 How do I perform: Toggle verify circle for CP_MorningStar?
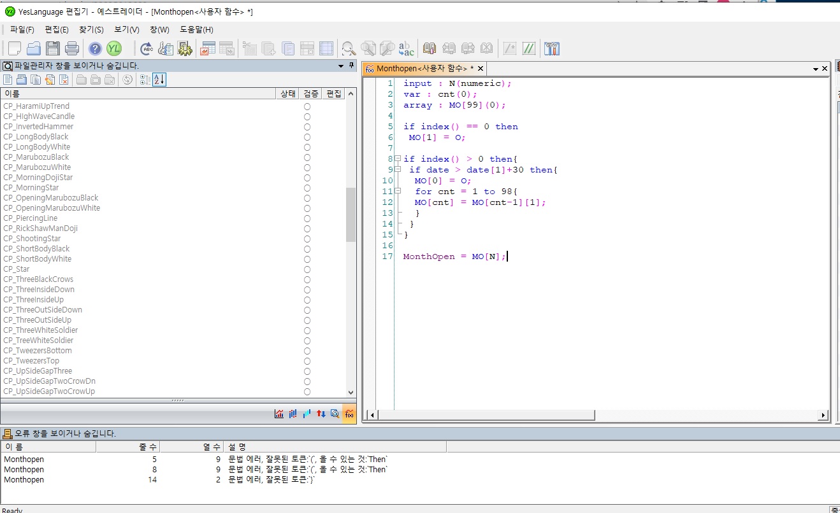tap(307, 188)
